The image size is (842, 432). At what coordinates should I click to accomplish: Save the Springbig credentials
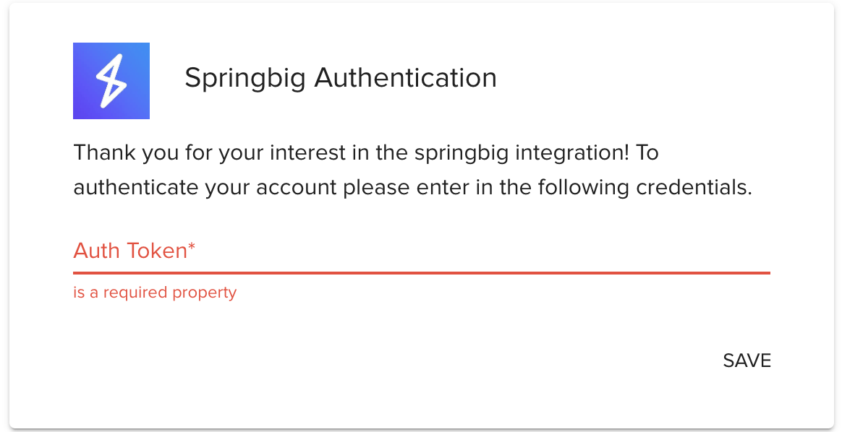[747, 360]
